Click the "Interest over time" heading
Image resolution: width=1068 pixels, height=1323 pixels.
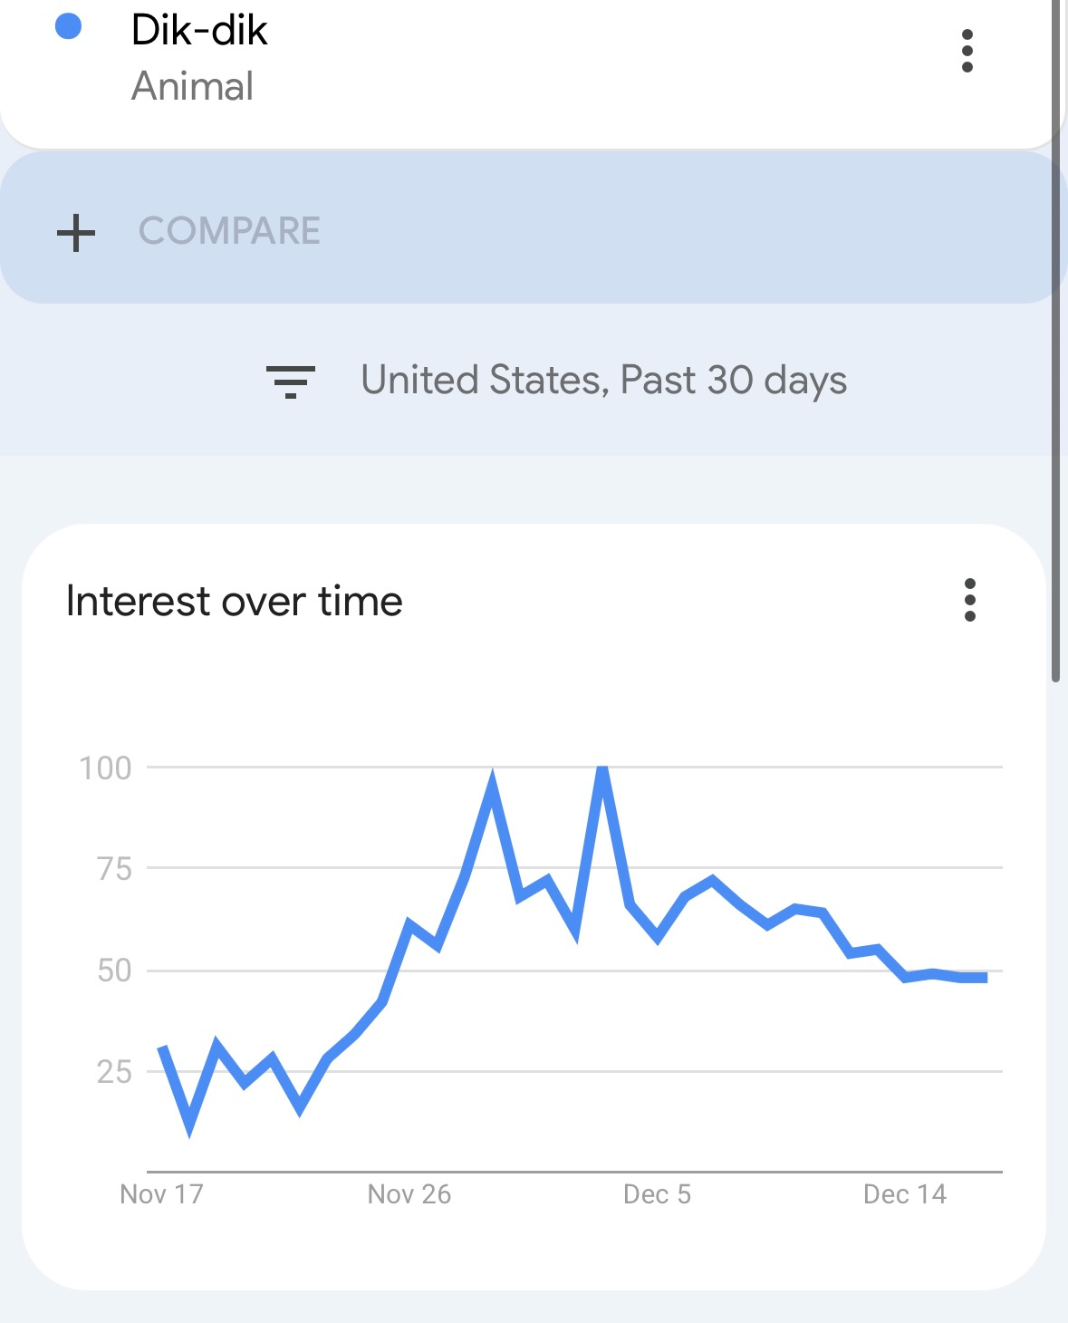click(x=235, y=602)
